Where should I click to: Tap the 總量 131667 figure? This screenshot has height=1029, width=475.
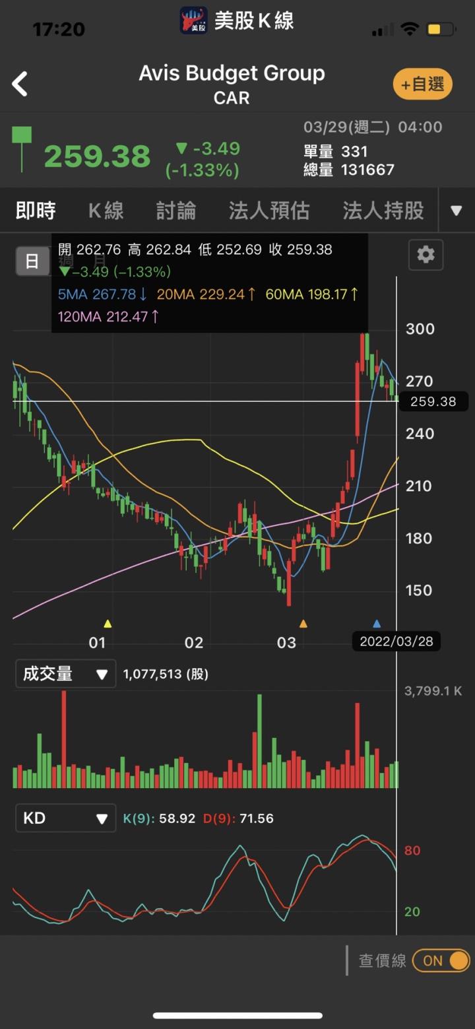click(349, 170)
